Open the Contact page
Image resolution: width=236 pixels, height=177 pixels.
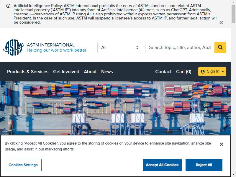click(x=163, y=72)
